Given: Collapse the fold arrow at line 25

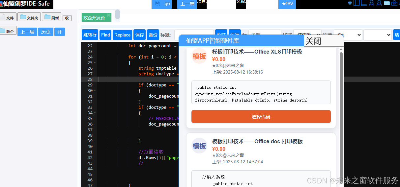Looking at the screenshot, I should [x=95, y=62].
